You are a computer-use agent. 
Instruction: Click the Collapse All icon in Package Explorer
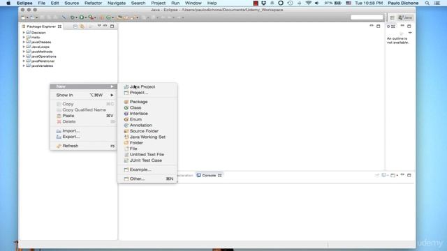[75, 26]
